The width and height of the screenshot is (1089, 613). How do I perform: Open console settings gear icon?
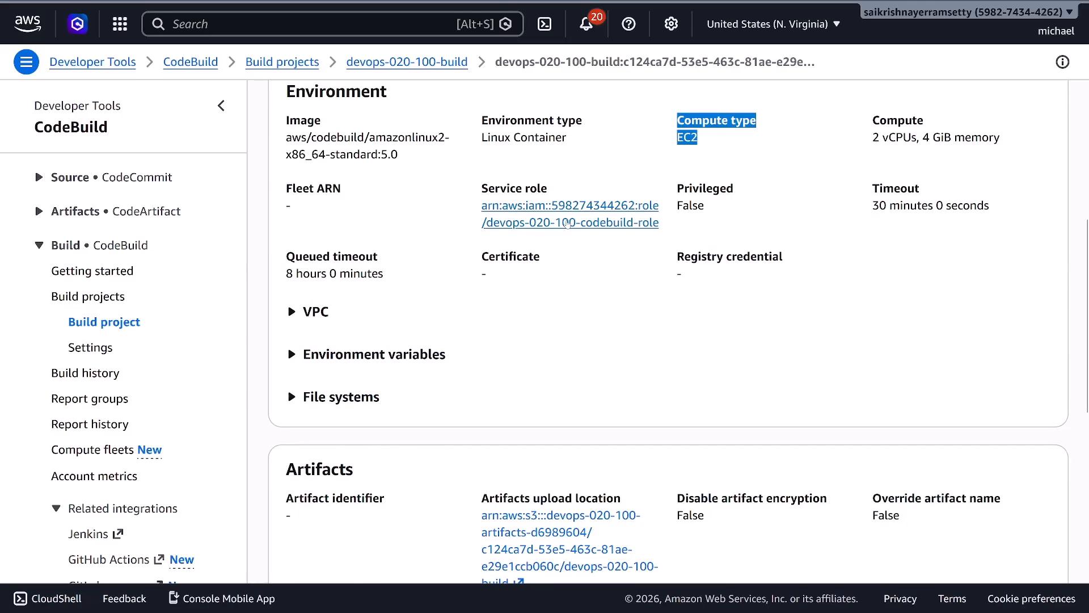pyautogui.click(x=671, y=24)
